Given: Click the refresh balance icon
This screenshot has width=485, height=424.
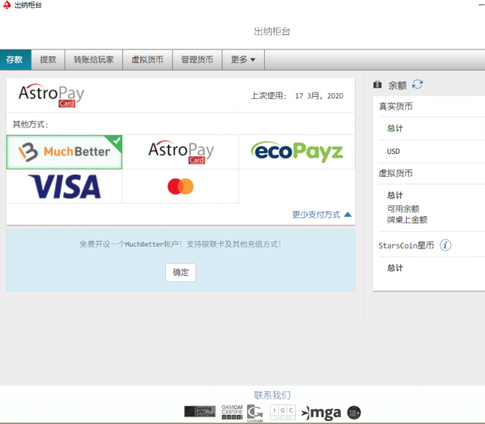Looking at the screenshot, I should (418, 85).
